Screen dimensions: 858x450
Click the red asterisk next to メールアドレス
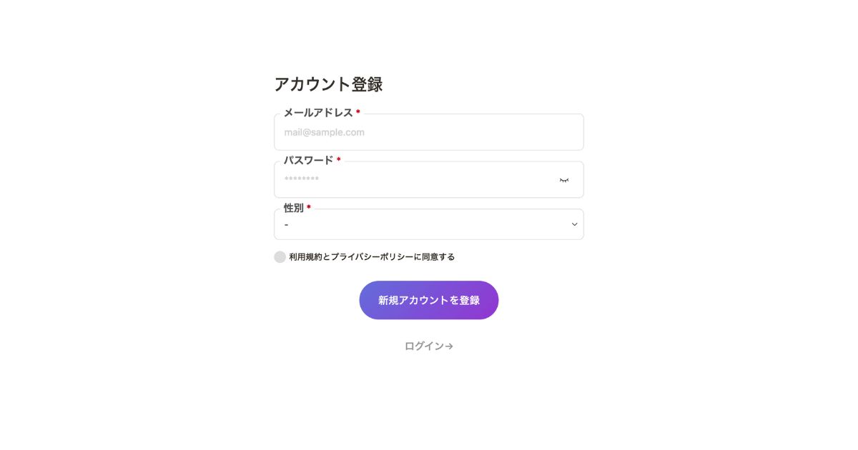358,112
